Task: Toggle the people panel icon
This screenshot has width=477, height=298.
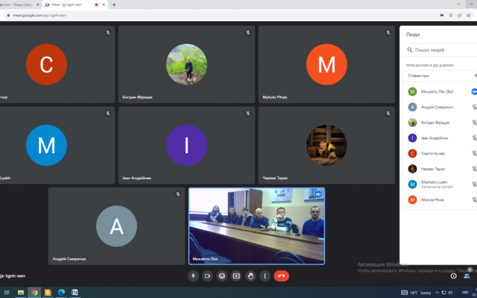Action: [467, 276]
